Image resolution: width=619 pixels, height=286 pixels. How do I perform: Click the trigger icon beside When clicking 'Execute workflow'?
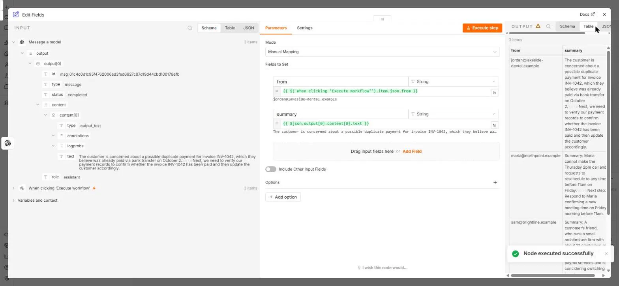point(22,188)
